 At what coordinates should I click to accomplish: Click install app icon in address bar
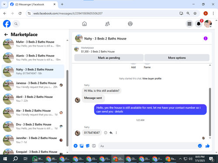(181, 13)
